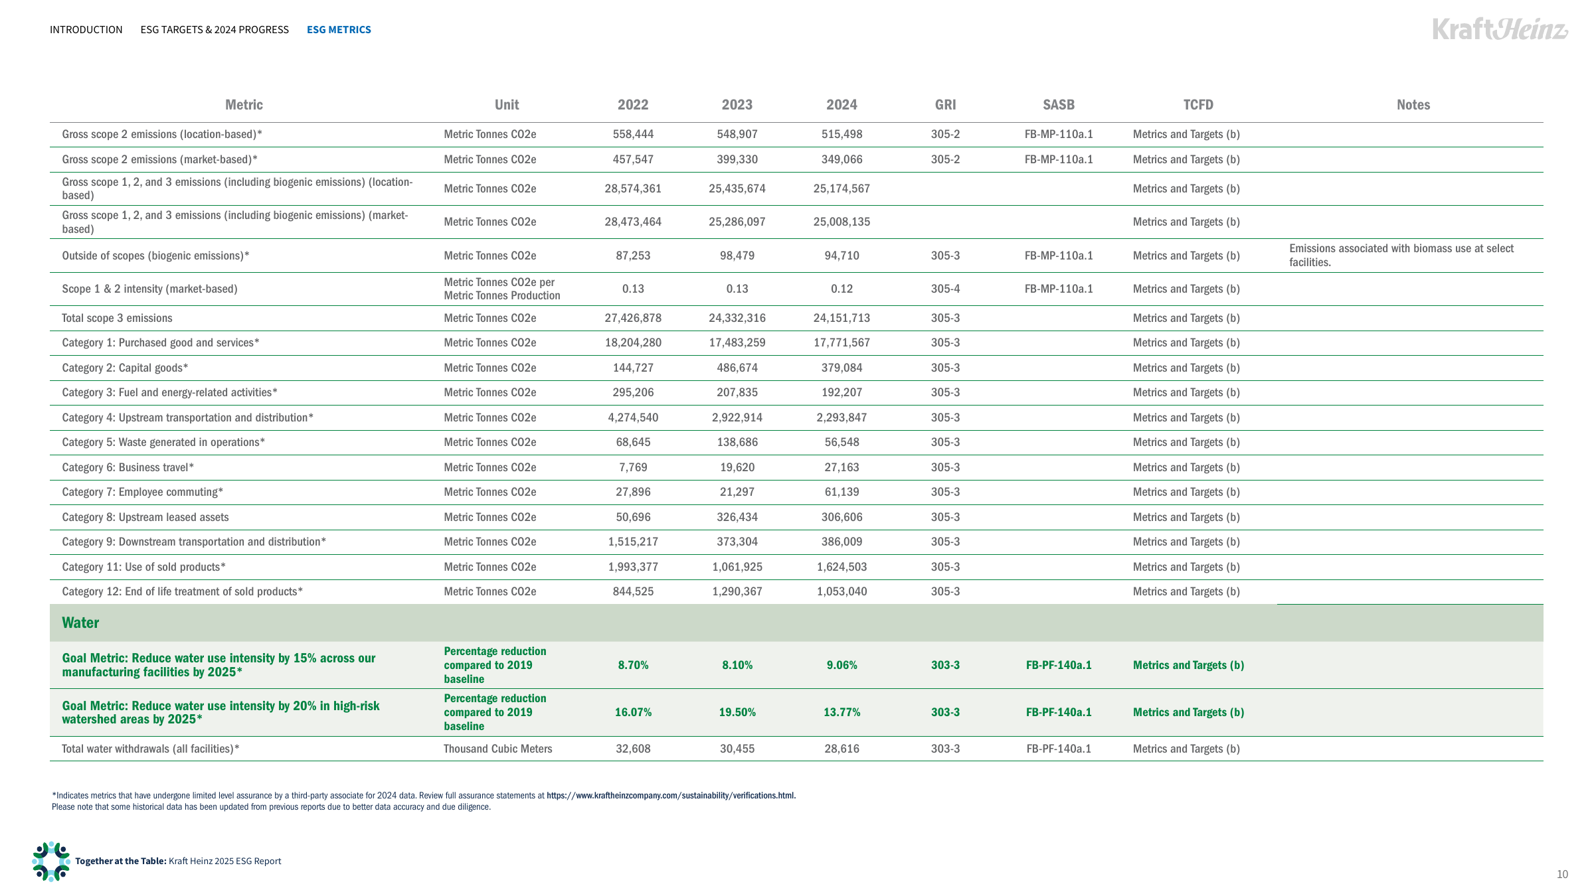Select 'Gross scope 2 emissions (market-based)*' row label
Image resolution: width=1594 pixels, height=896 pixels.
point(159,159)
